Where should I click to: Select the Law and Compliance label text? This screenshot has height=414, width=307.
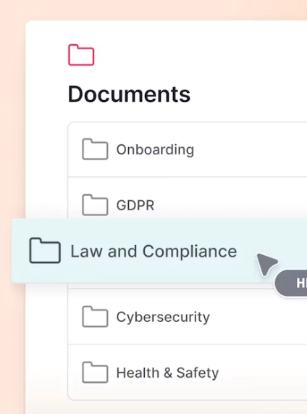[x=153, y=251]
